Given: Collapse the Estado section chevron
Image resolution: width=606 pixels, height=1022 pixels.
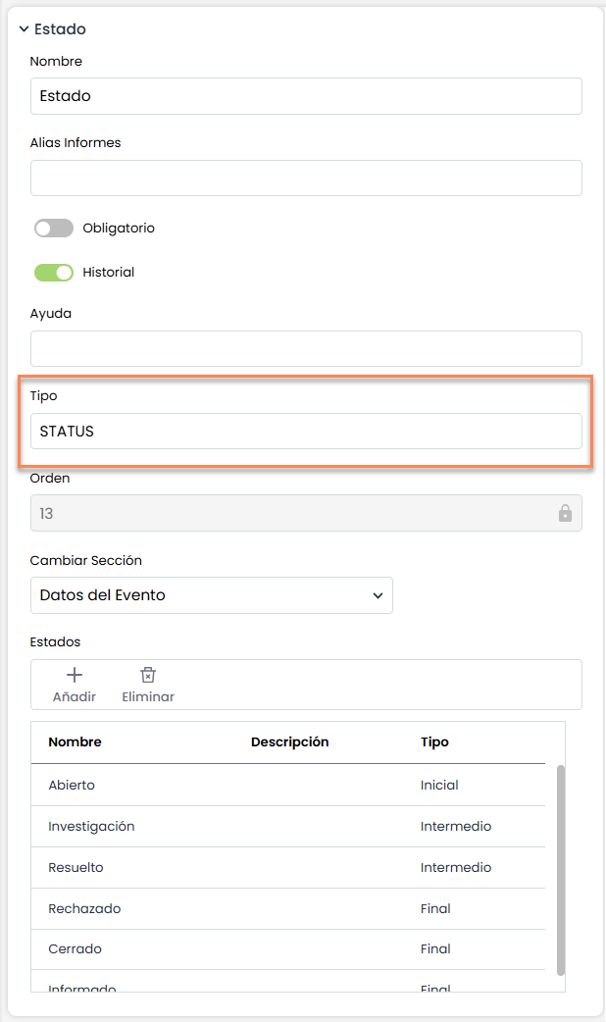Looking at the screenshot, I should 24,29.
